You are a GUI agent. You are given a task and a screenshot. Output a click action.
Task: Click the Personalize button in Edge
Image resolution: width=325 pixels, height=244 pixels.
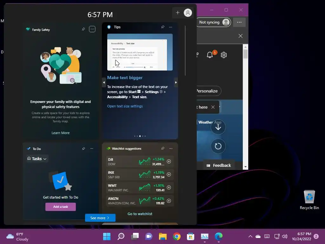(209, 91)
